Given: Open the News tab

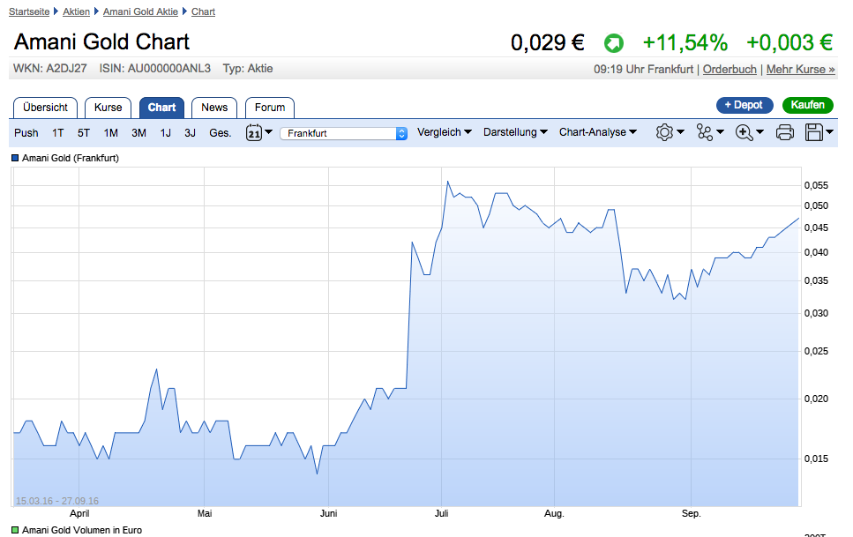Looking at the screenshot, I should pos(214,108).
